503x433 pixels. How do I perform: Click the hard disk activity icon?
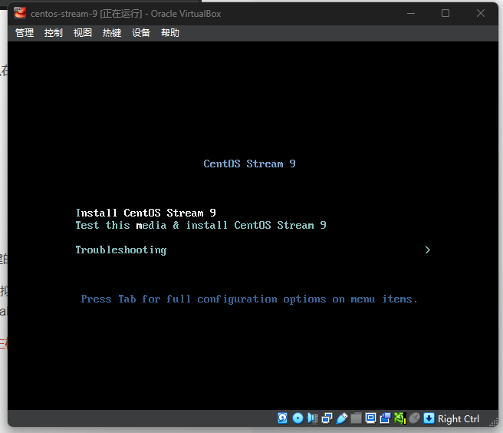283,418
